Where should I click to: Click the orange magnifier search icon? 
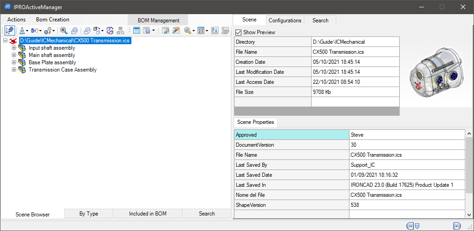tap(188, 30)
